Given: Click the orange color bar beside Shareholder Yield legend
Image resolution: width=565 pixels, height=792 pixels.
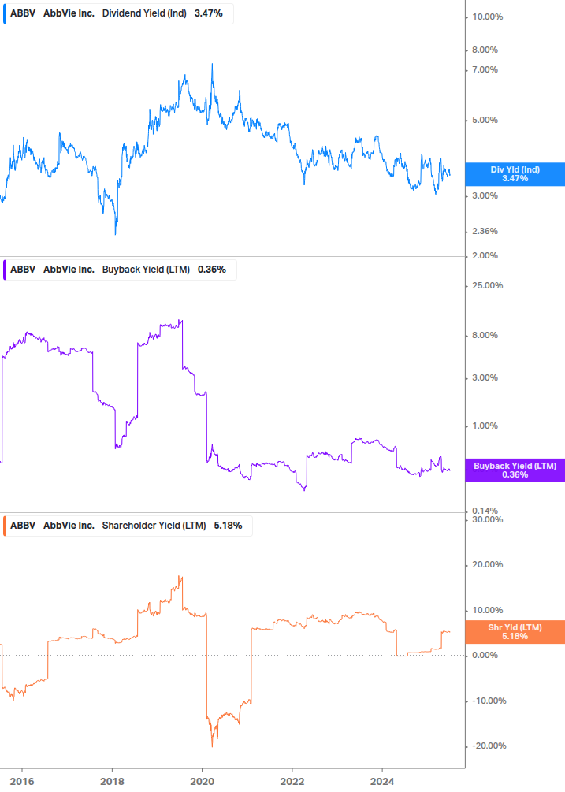Looking at the screenshot, I should click(5, 526).
